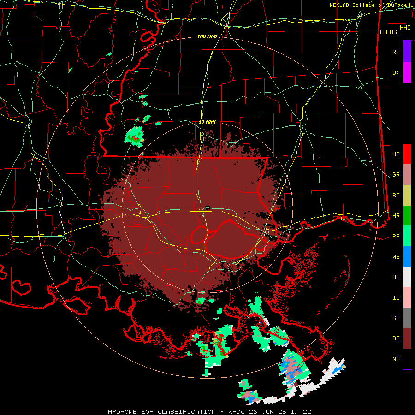Click the [CLAS] legend header
Image resolution: width=415 pixels, height=415 pixels.
(x=390, y=32)
